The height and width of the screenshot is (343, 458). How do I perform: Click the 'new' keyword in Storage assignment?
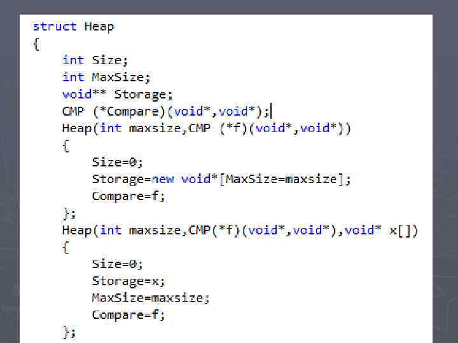coord(163,178)
